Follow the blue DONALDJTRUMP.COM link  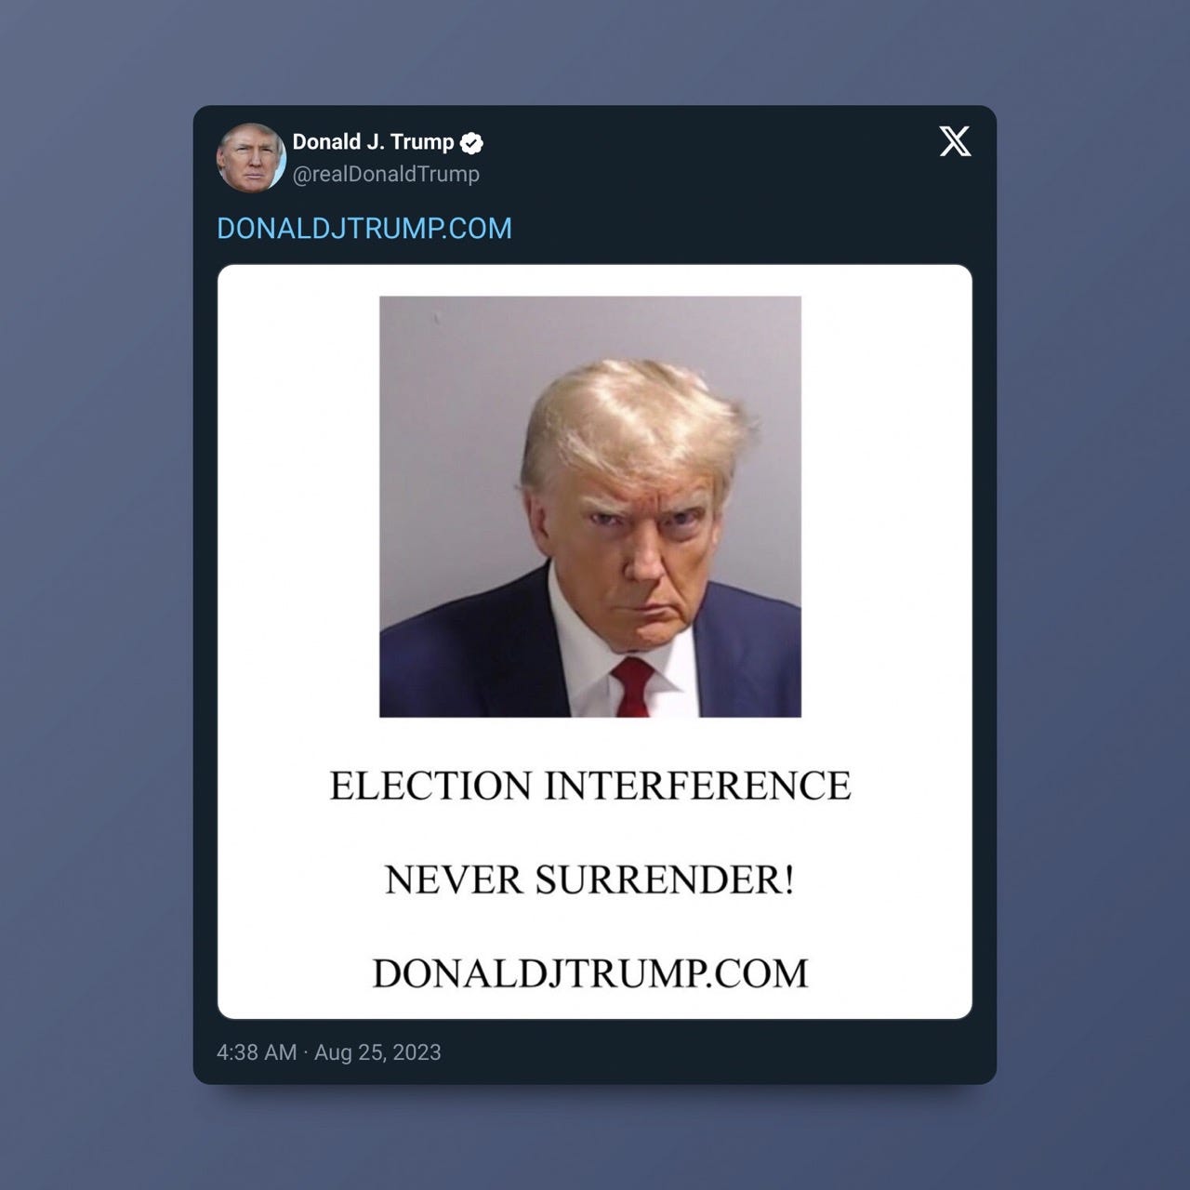pyautogui.click(x=364, y=229)
